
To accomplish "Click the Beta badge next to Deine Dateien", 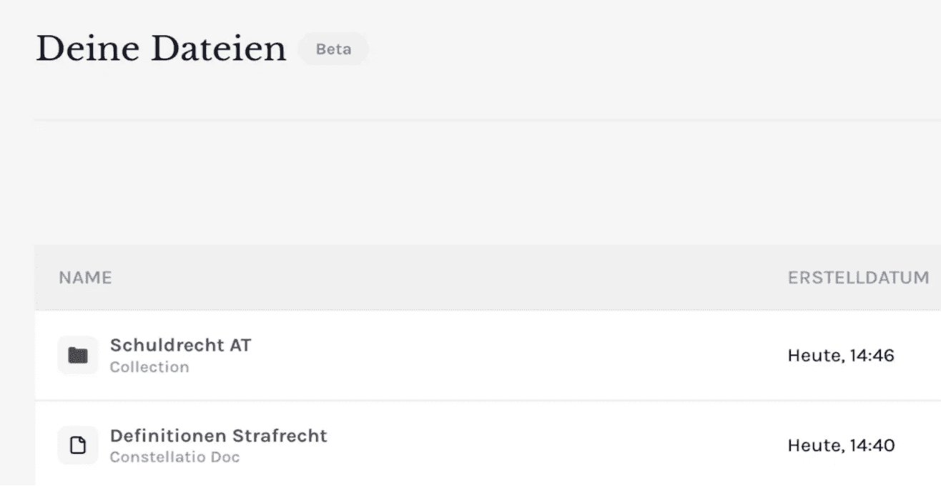I will [333, 49].
